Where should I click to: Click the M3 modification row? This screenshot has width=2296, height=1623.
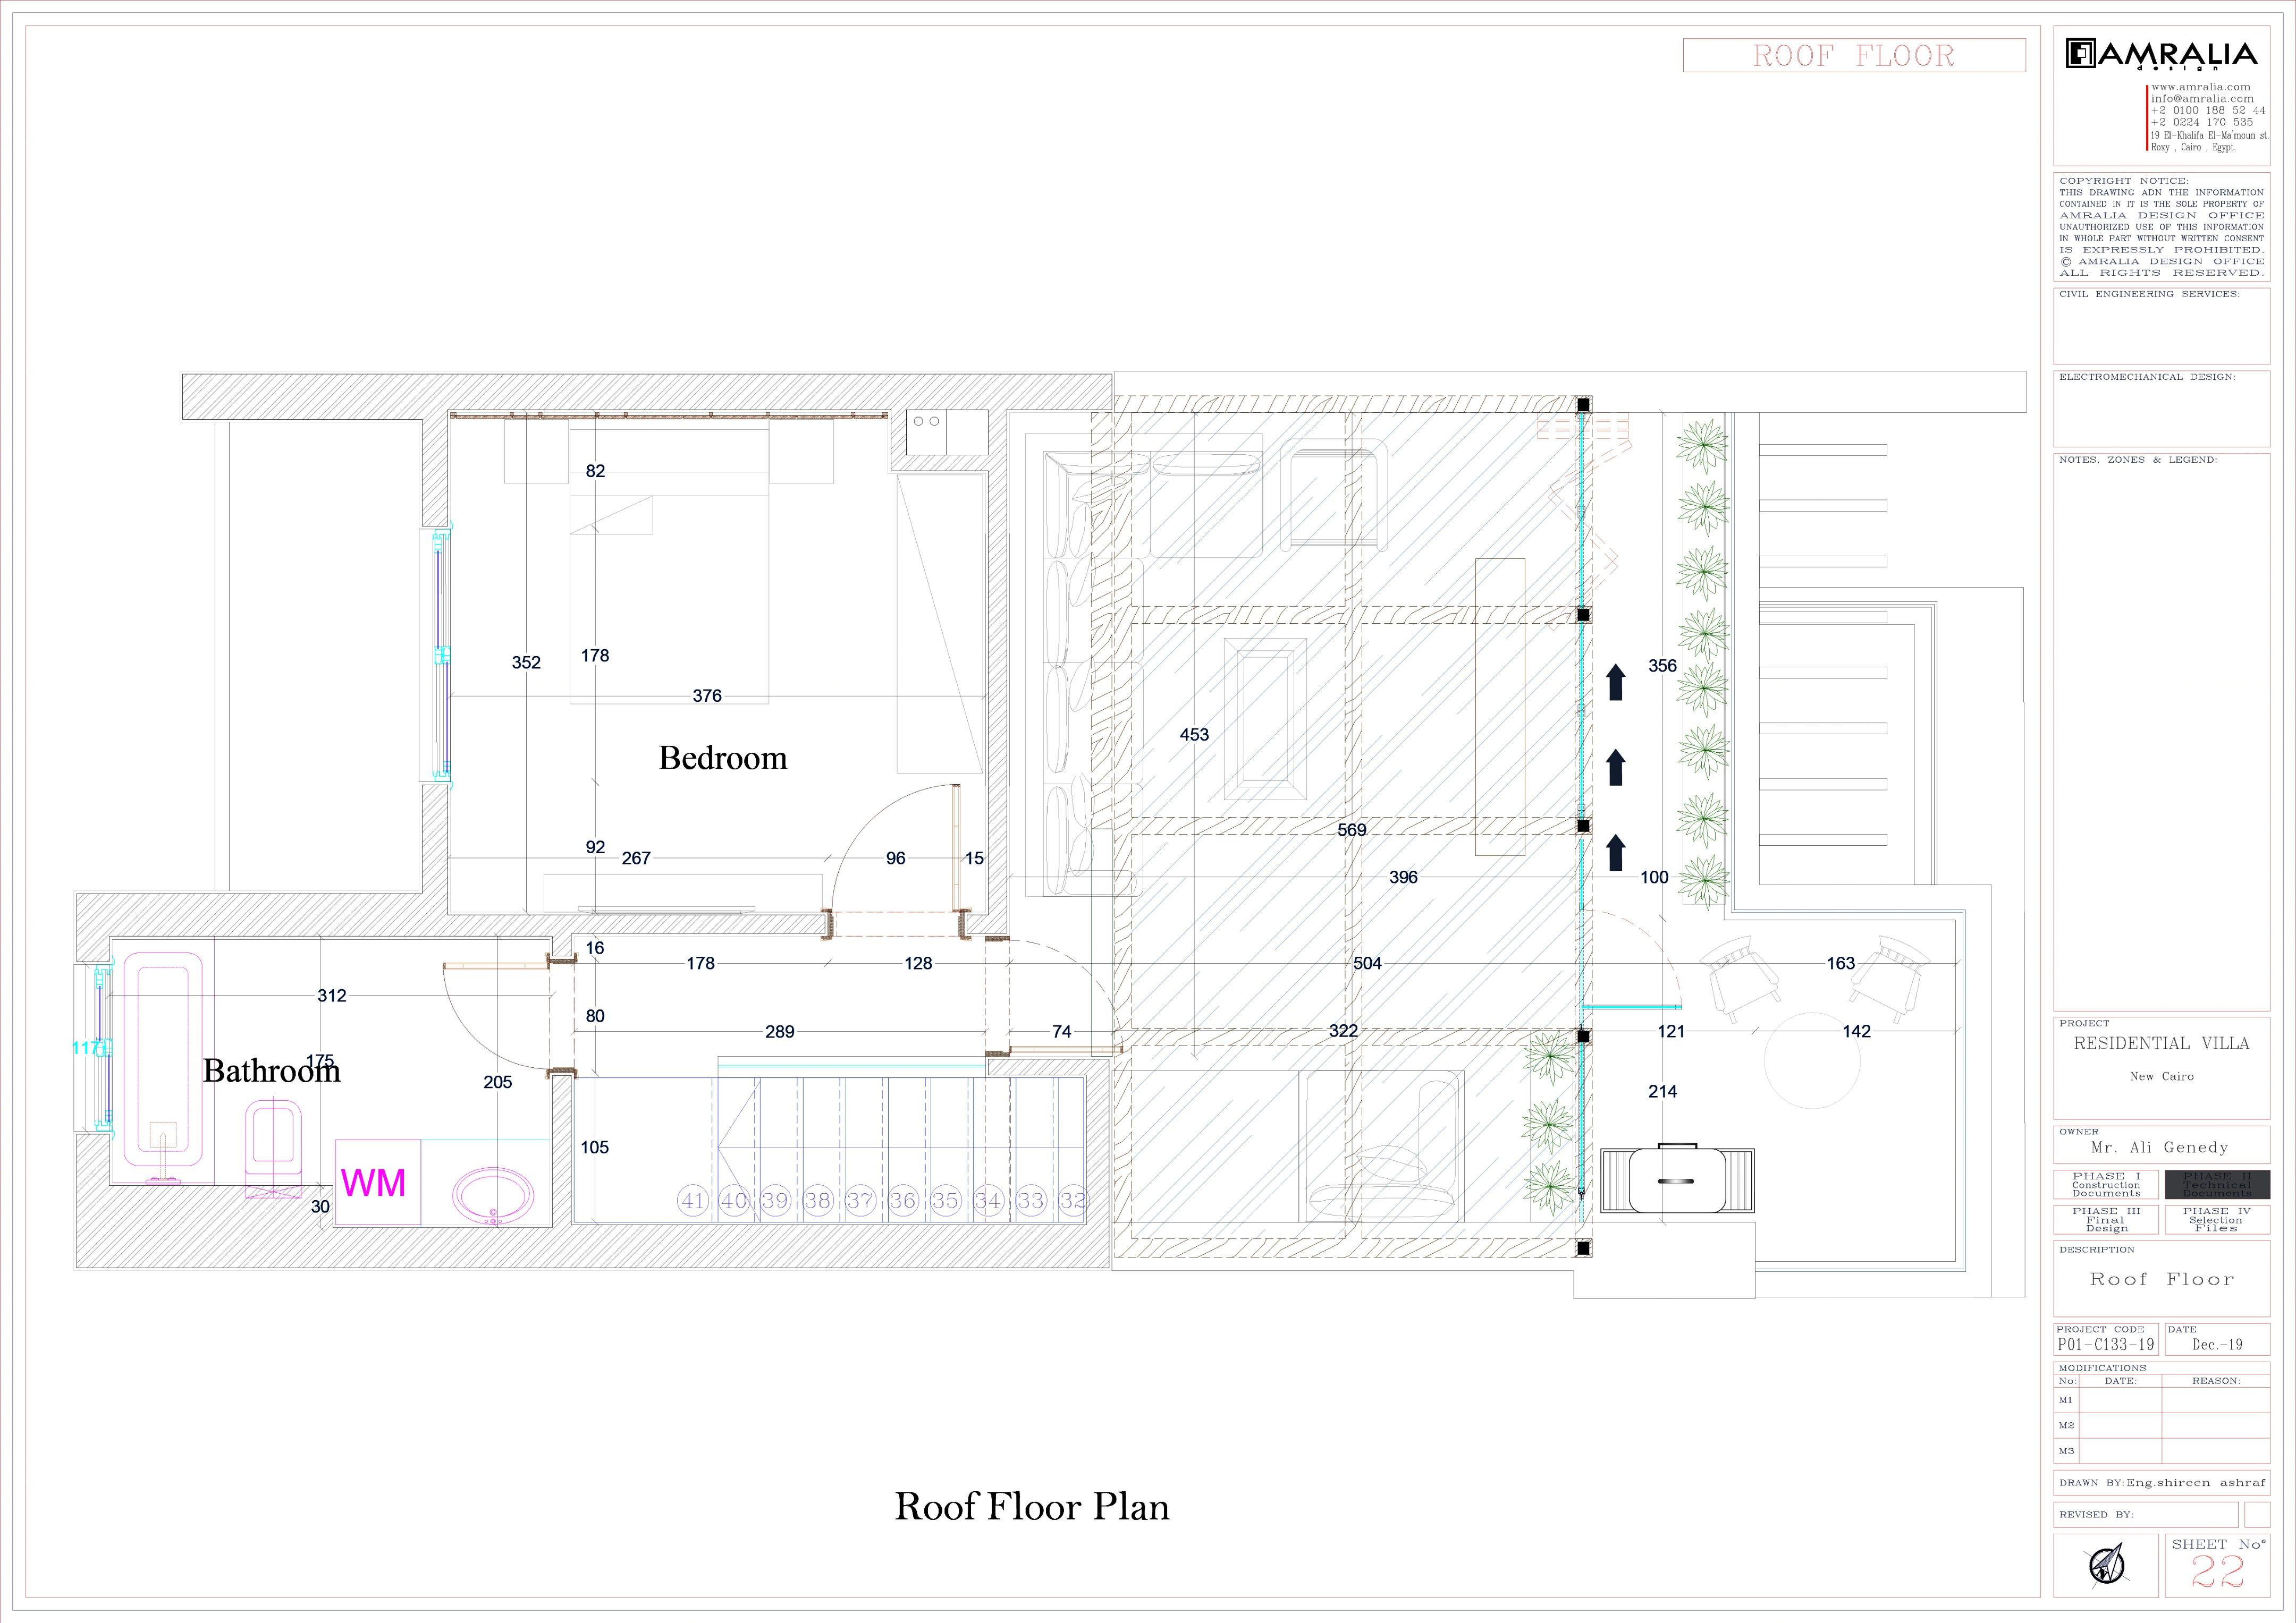click(x=2161, y=1451)
